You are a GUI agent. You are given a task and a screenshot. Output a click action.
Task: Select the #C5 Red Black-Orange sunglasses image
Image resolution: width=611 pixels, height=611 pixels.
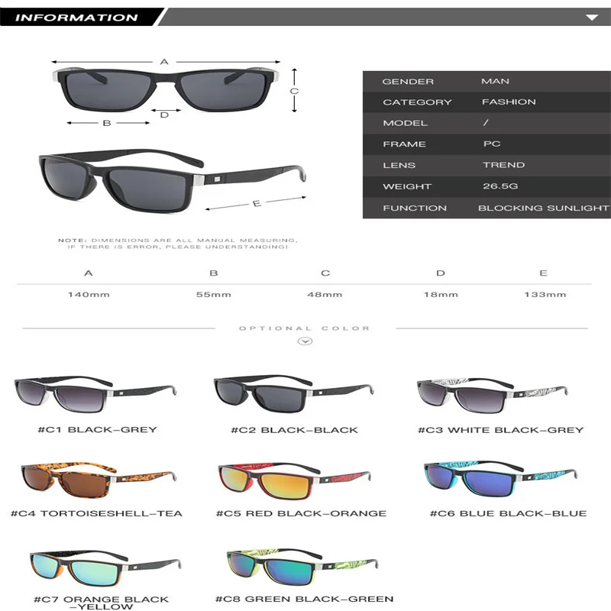coord(294,481)
